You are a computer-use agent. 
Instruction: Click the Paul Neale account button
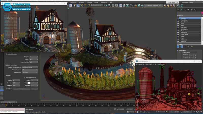(173, 2)
